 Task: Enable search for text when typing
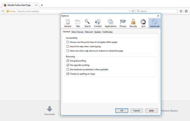[x=68, y=46]
